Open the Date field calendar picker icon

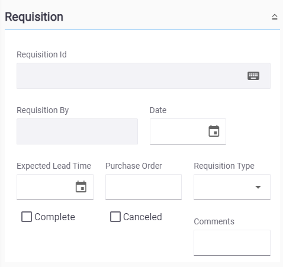point(214,131)
